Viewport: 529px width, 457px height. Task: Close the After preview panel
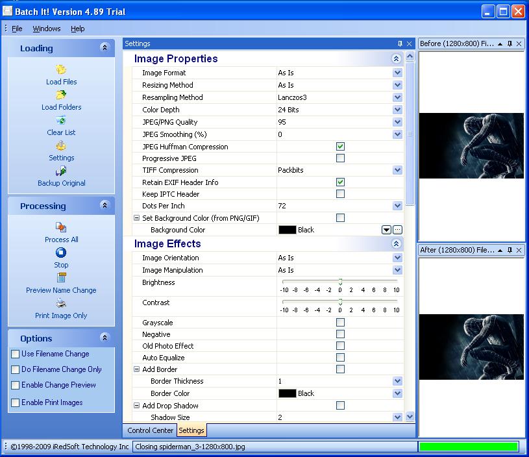(x=519, y=250)
